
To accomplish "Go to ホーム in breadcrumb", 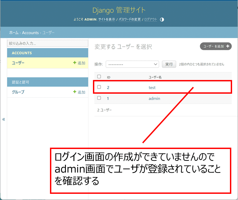I will (x=14, y=33).
